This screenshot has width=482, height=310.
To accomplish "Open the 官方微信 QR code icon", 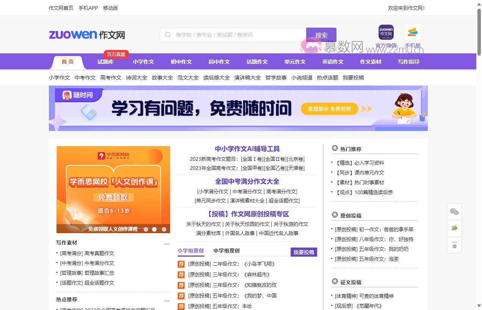I will point(386,32).
